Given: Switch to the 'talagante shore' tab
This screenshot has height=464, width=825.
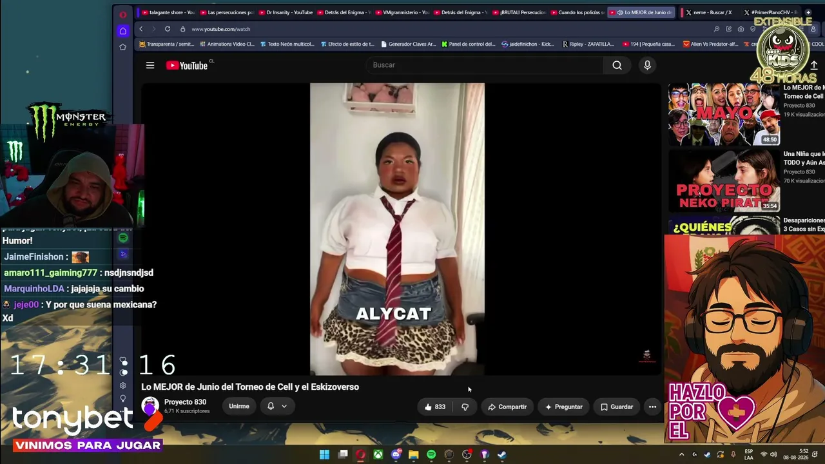Looking at the screenshot, I should point(168,12).
